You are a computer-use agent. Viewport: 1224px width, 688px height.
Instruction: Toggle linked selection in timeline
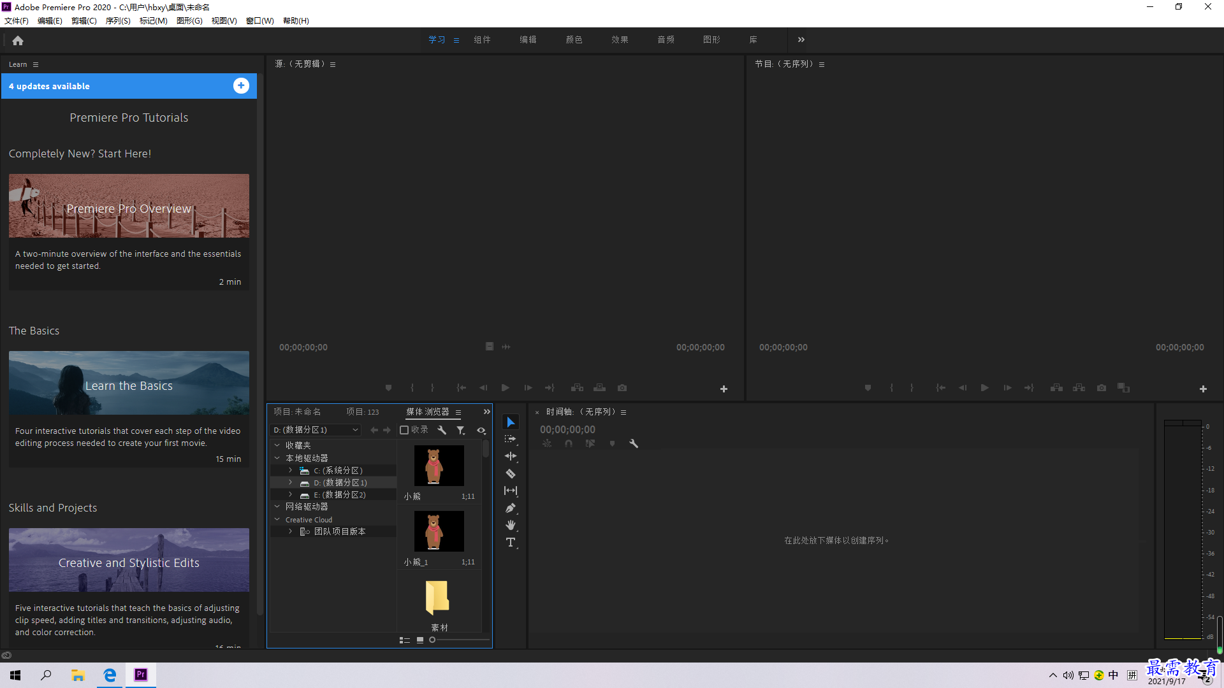pyautogui.click(x=590, y=443)
